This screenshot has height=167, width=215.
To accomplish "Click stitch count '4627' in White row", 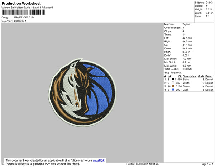I will point(179,83).
